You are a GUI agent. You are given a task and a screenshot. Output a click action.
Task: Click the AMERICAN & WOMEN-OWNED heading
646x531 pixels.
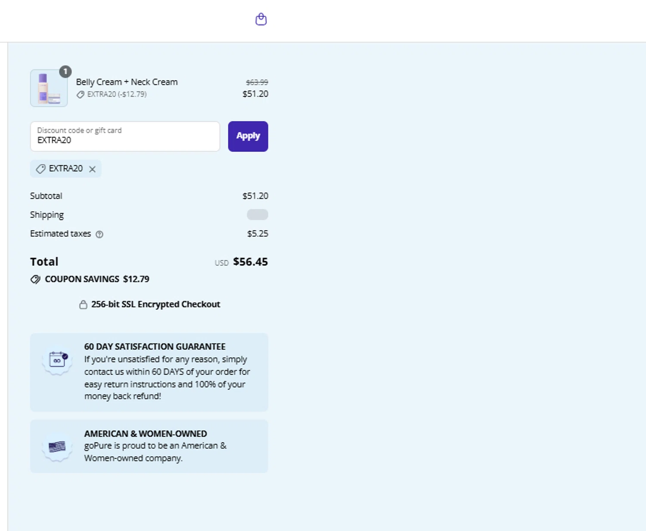point(146,434)
